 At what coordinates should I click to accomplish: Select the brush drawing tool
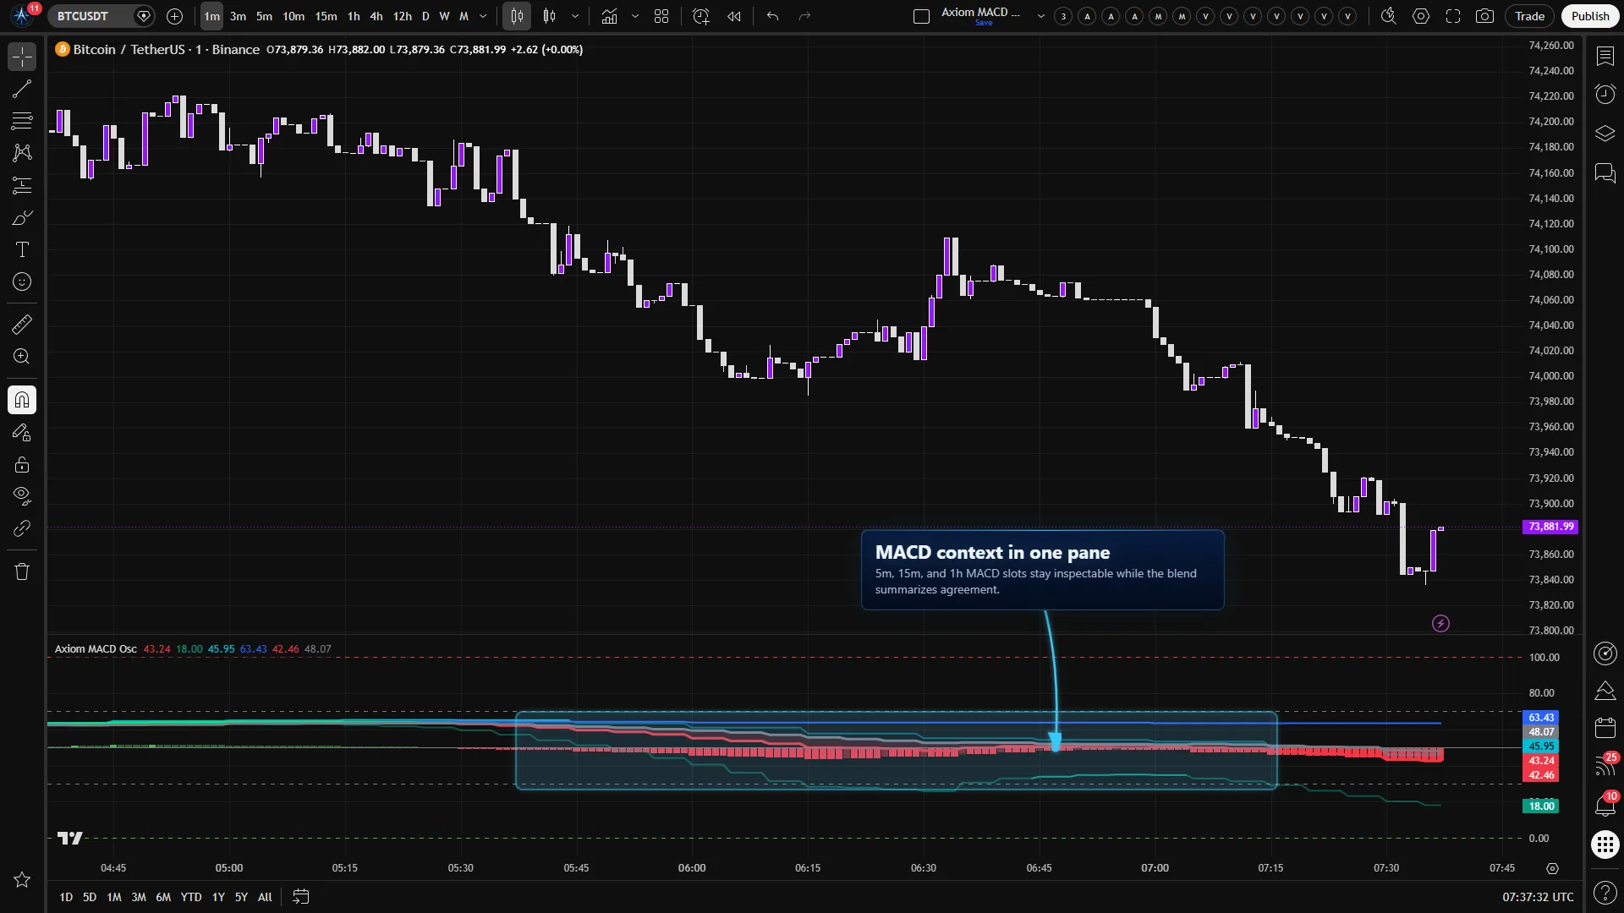22,217
